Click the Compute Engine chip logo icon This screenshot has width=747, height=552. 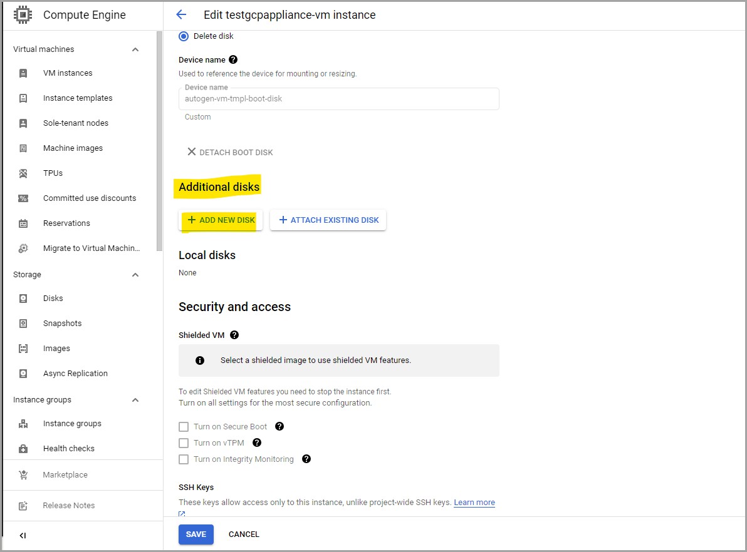(23, 15)
